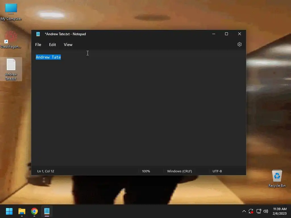Maximize the Notepad window
The image size is (291, 218).
(226, 34)
